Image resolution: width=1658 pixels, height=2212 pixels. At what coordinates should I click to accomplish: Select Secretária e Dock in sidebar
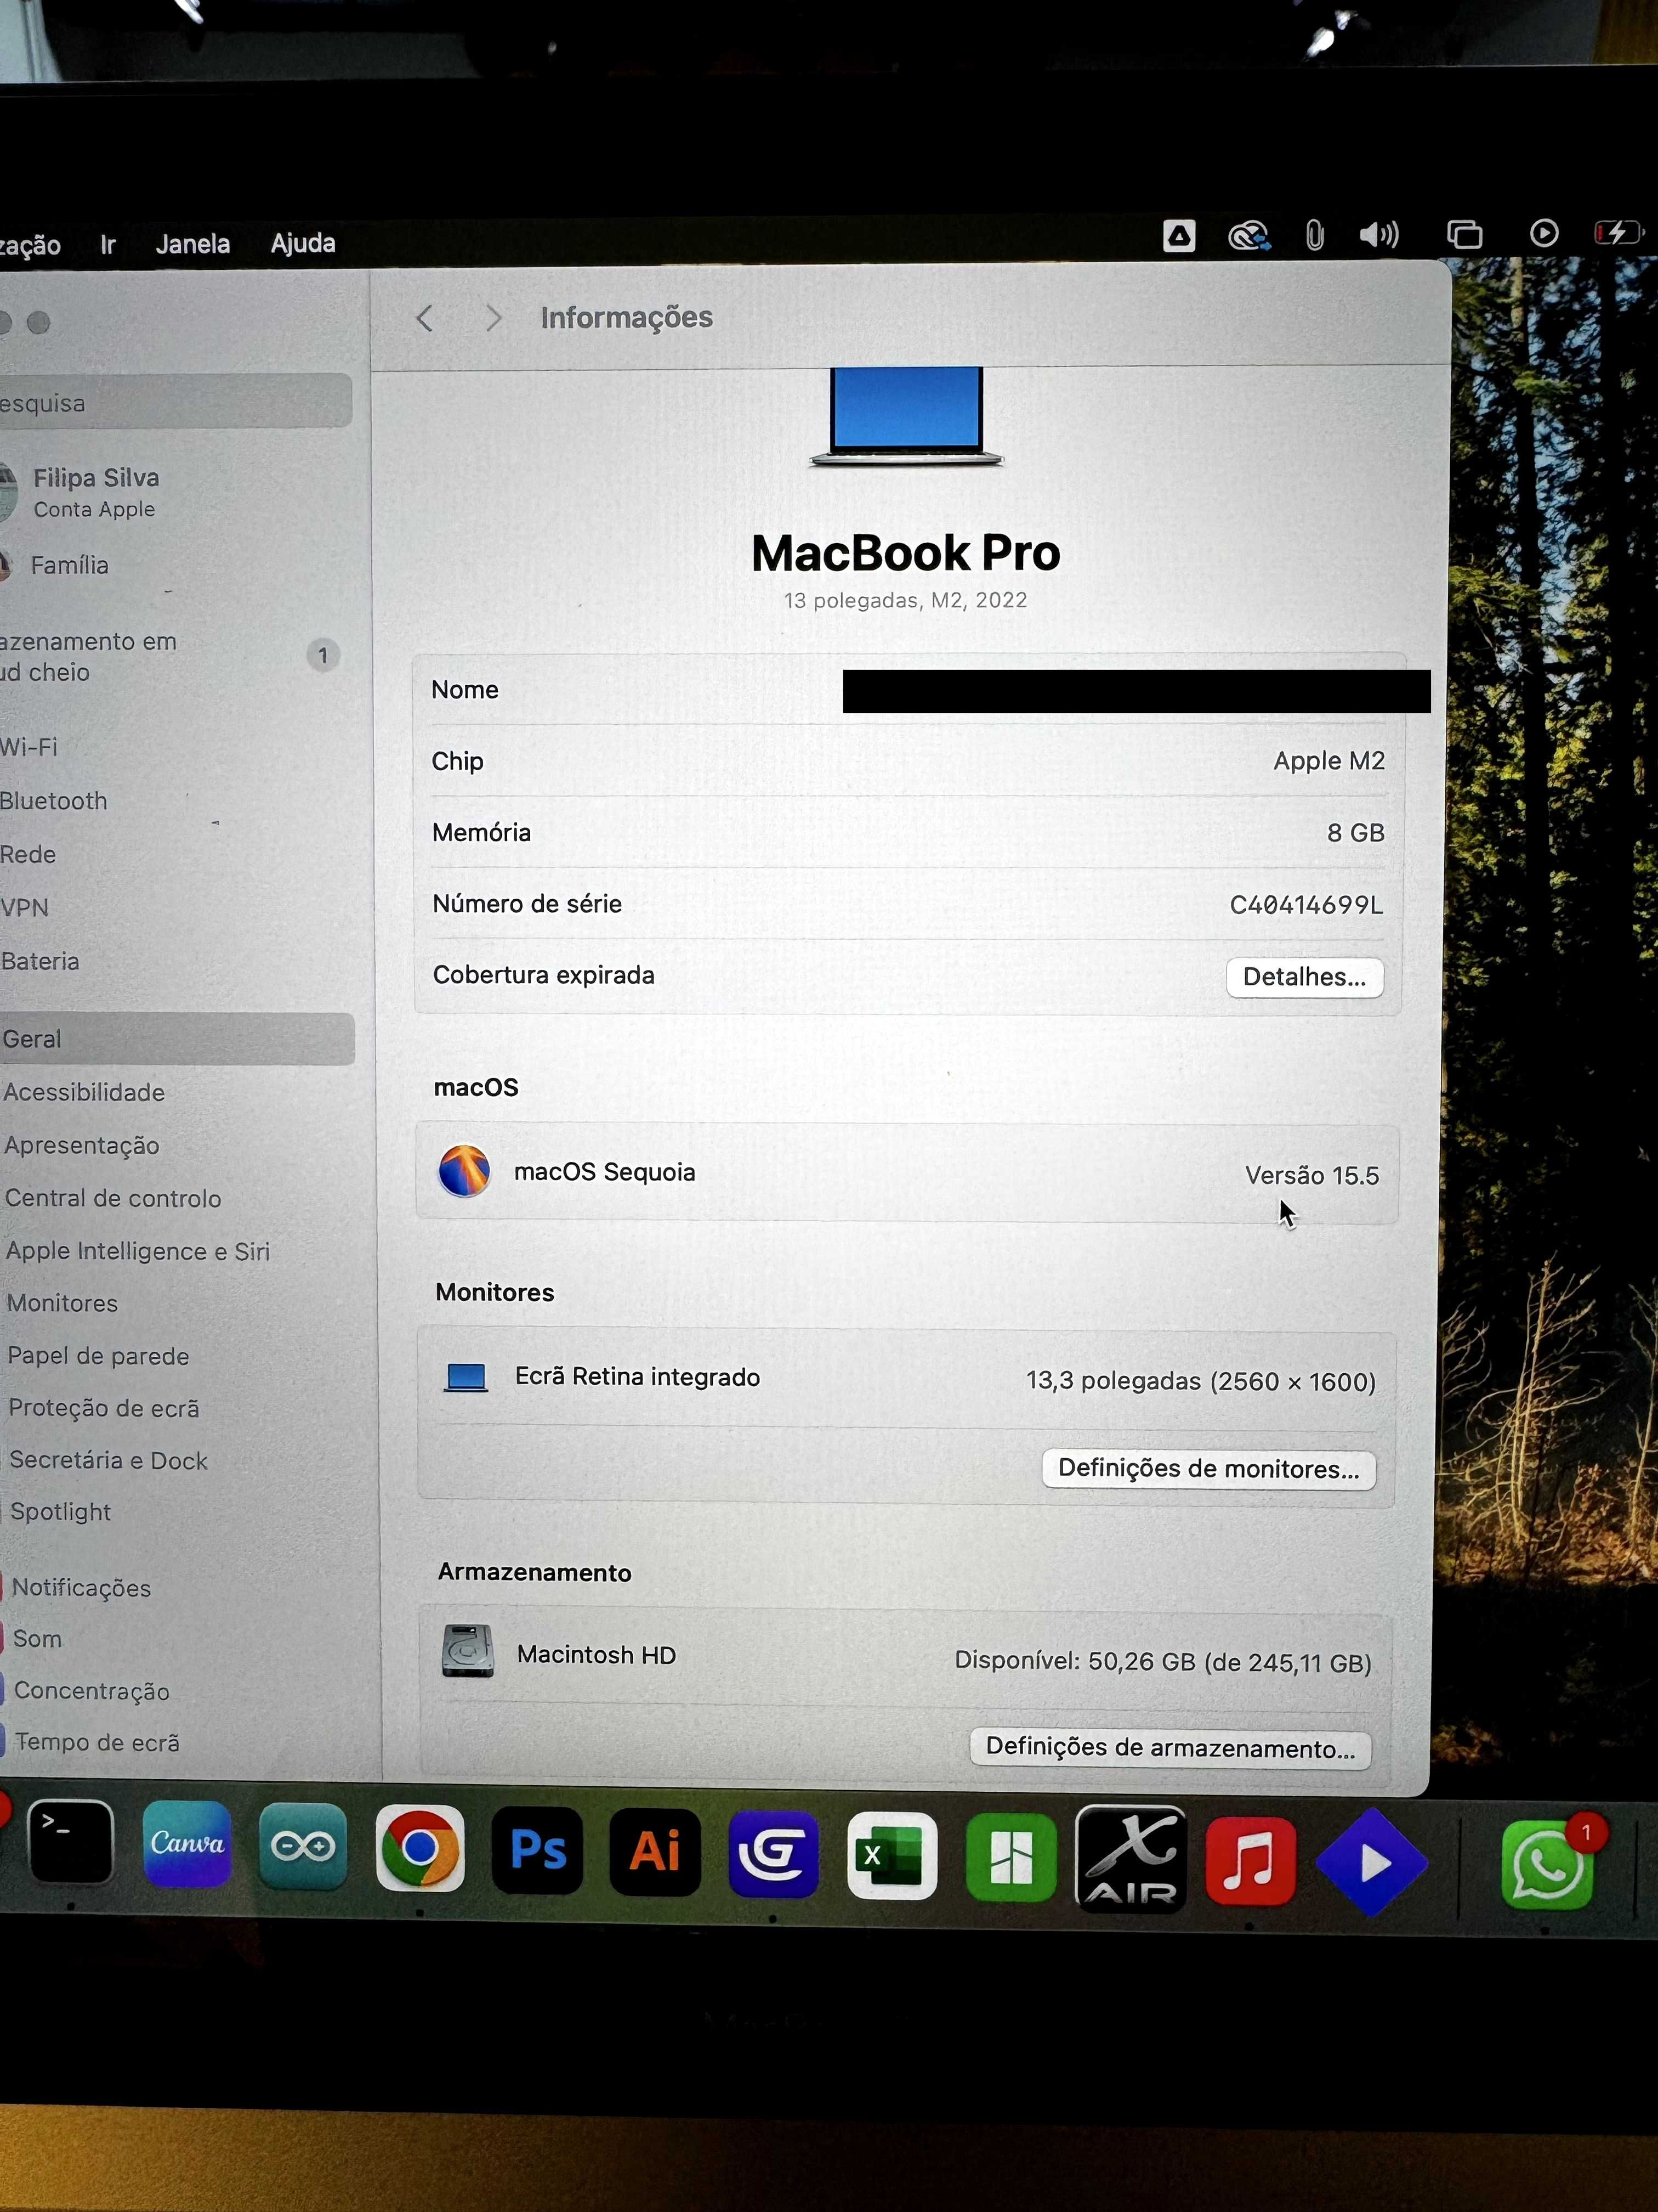[x=108, y=1460]
